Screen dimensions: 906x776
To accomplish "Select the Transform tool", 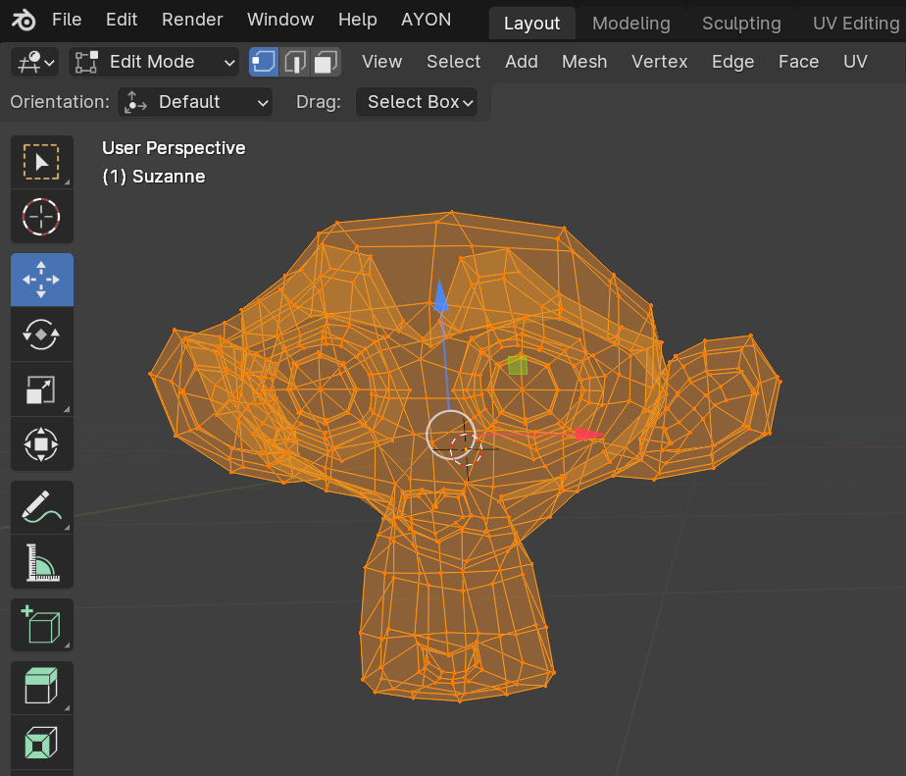I will (x=41, y=444).
